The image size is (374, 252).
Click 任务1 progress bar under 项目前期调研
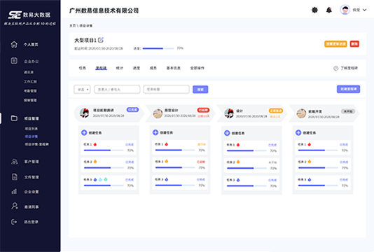coord(104,150)
